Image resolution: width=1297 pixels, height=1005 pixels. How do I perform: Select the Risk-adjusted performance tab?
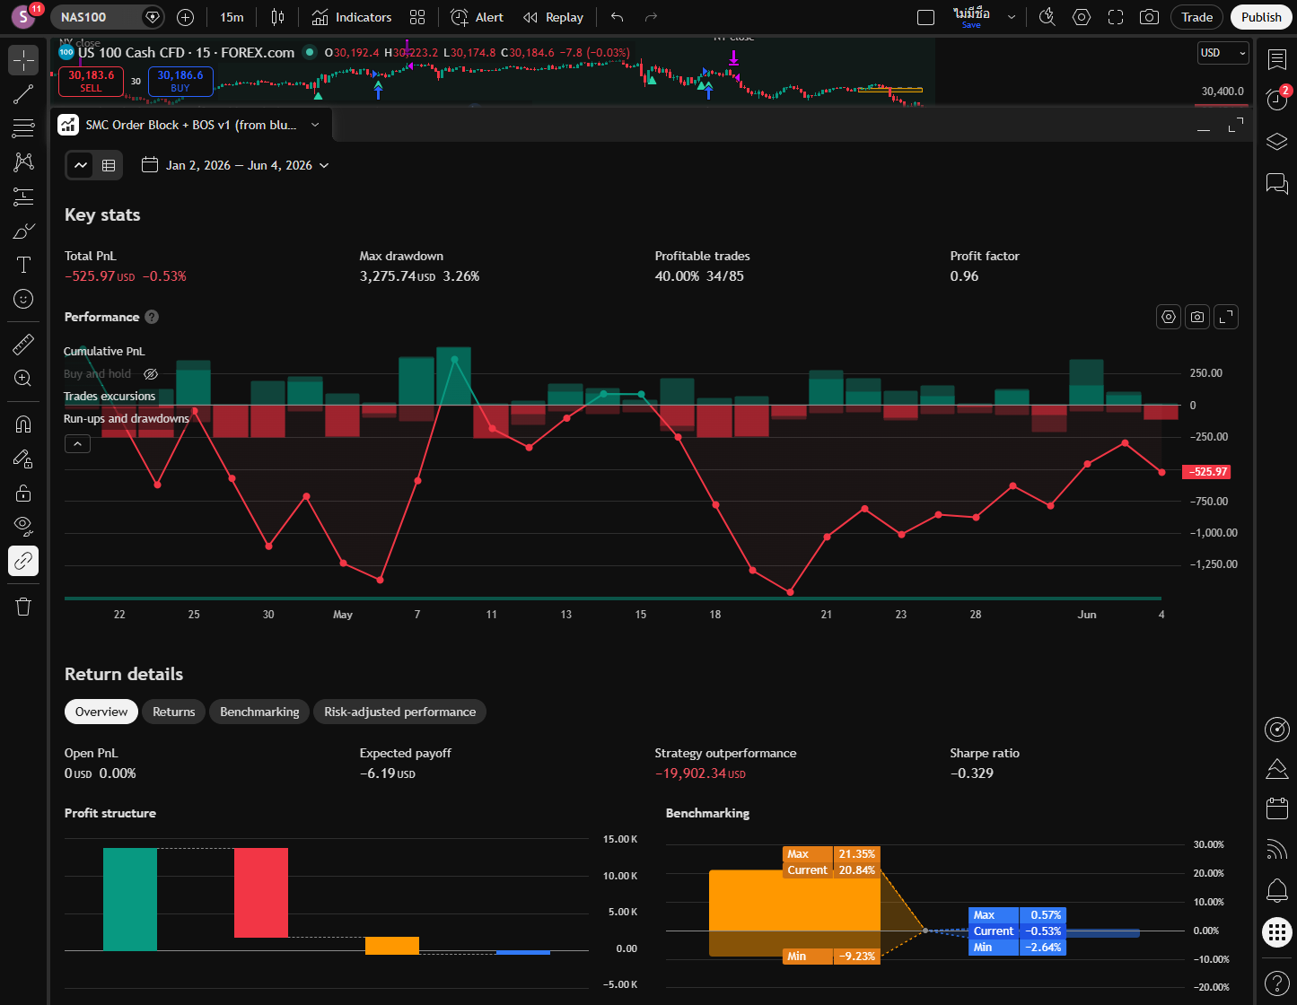pos(400,712)
